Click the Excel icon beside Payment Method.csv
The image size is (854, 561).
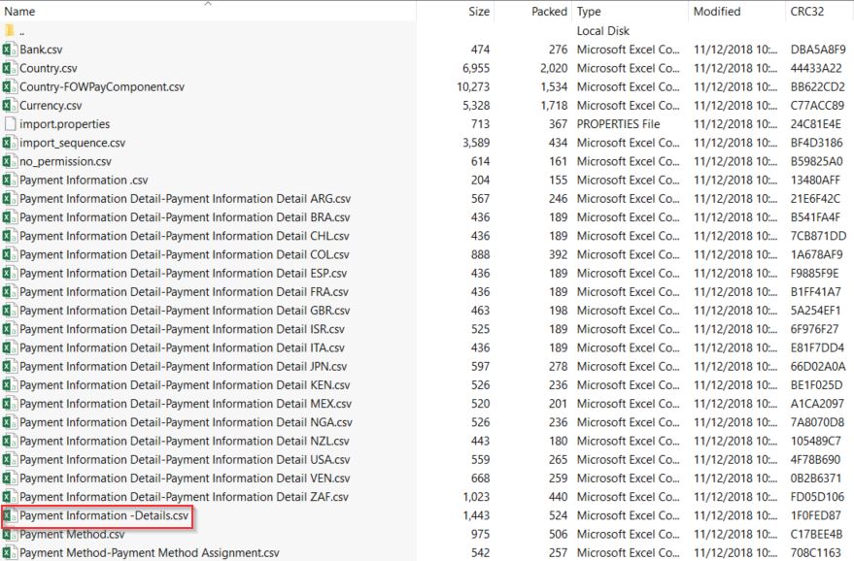[10, 534]
